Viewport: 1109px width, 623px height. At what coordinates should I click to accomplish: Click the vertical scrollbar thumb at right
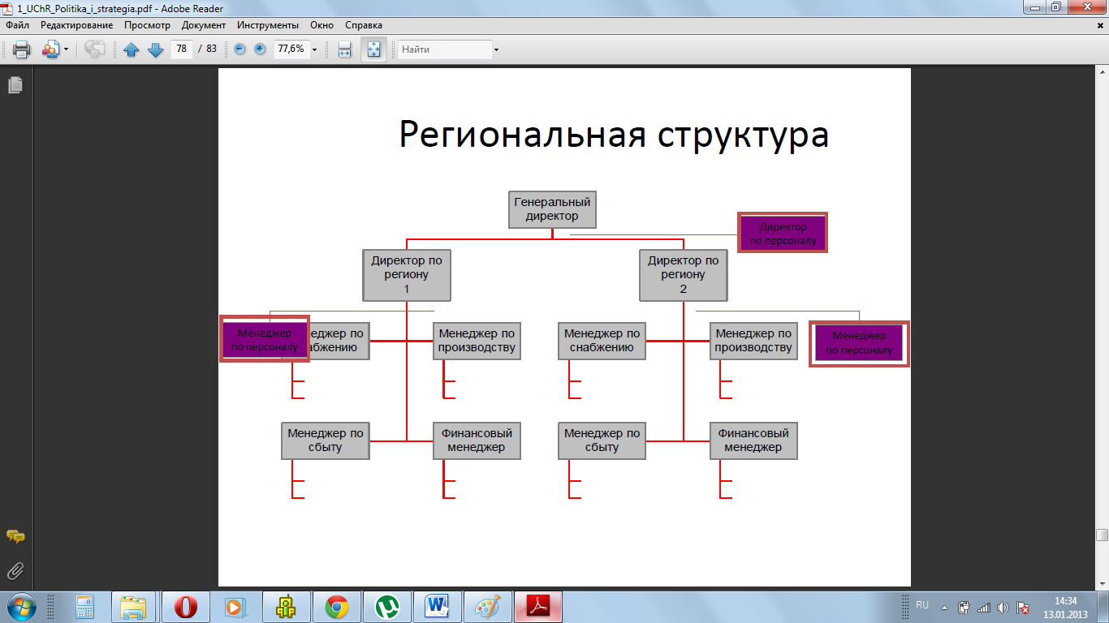pyautogui.click(x=1102, y=535)
